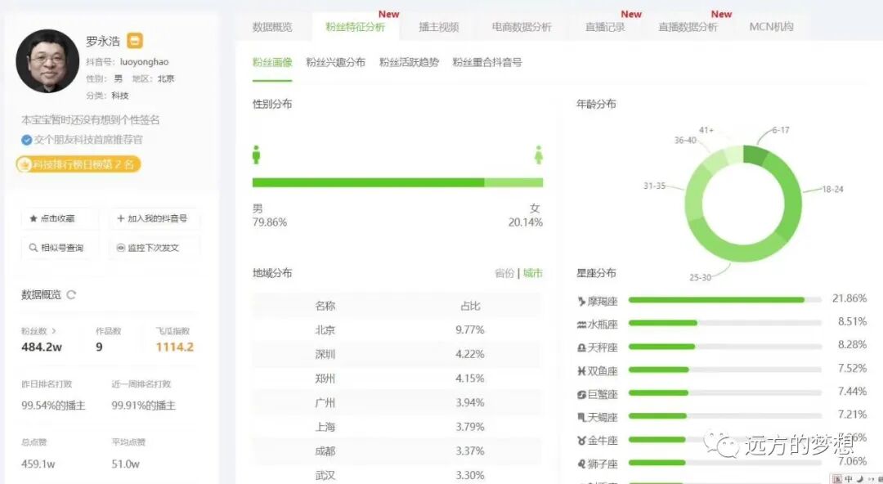This screenshot has height=484, width=883.
Task: Click the 484.2w follower count
Action: point(42,347)
